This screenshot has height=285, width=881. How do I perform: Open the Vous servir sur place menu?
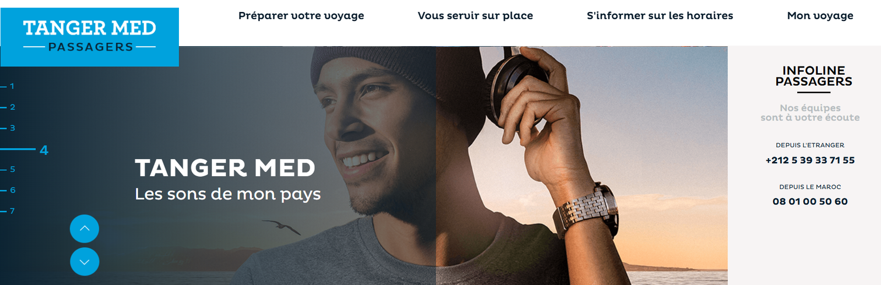click(475, 16)
